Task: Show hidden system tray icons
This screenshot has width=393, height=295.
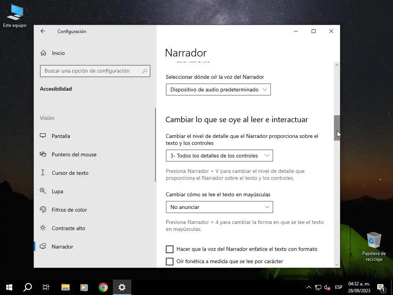Action: (309, 287)
